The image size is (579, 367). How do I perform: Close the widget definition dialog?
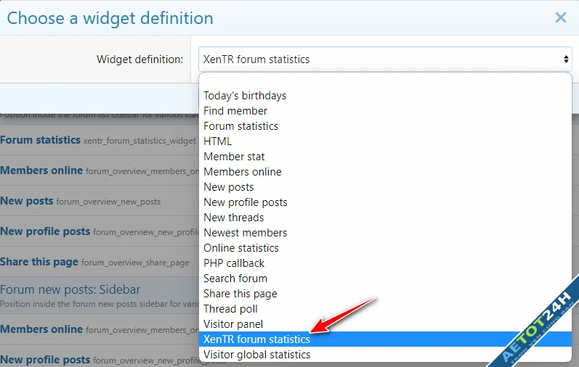(x=560, y=17)
